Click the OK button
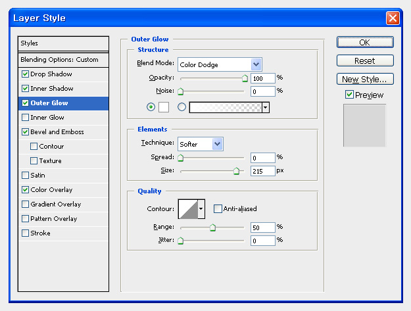This screenshot has width=411, height=311. point(365,43)
